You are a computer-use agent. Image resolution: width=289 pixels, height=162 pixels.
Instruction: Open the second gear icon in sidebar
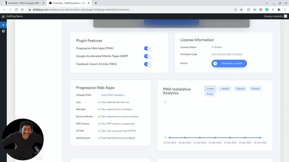click(3, 31)
